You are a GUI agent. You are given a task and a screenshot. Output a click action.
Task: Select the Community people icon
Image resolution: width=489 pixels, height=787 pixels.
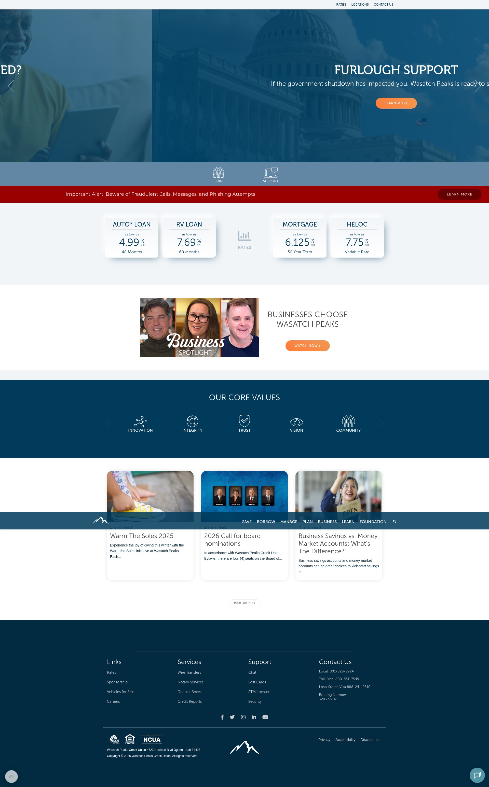tap(348, 421)
